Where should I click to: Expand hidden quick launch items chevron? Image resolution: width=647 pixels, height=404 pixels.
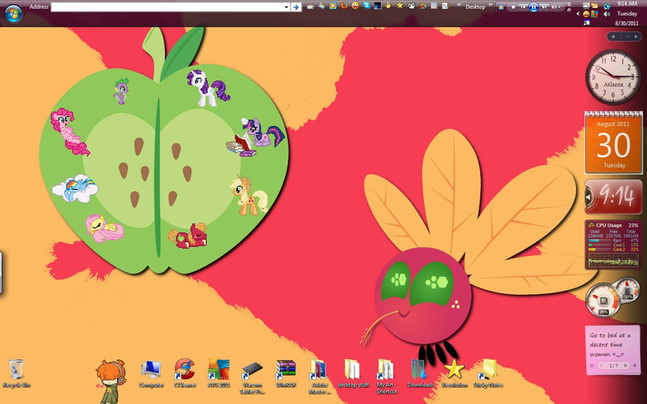[x=458, y=5]
